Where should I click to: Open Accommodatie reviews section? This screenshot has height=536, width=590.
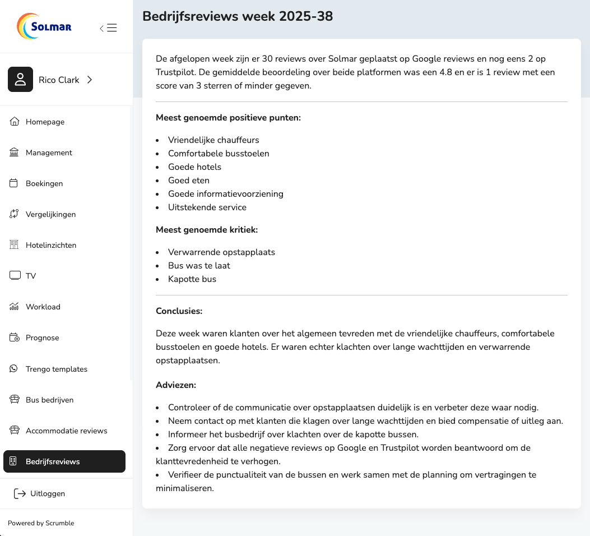tap(66, 431)
